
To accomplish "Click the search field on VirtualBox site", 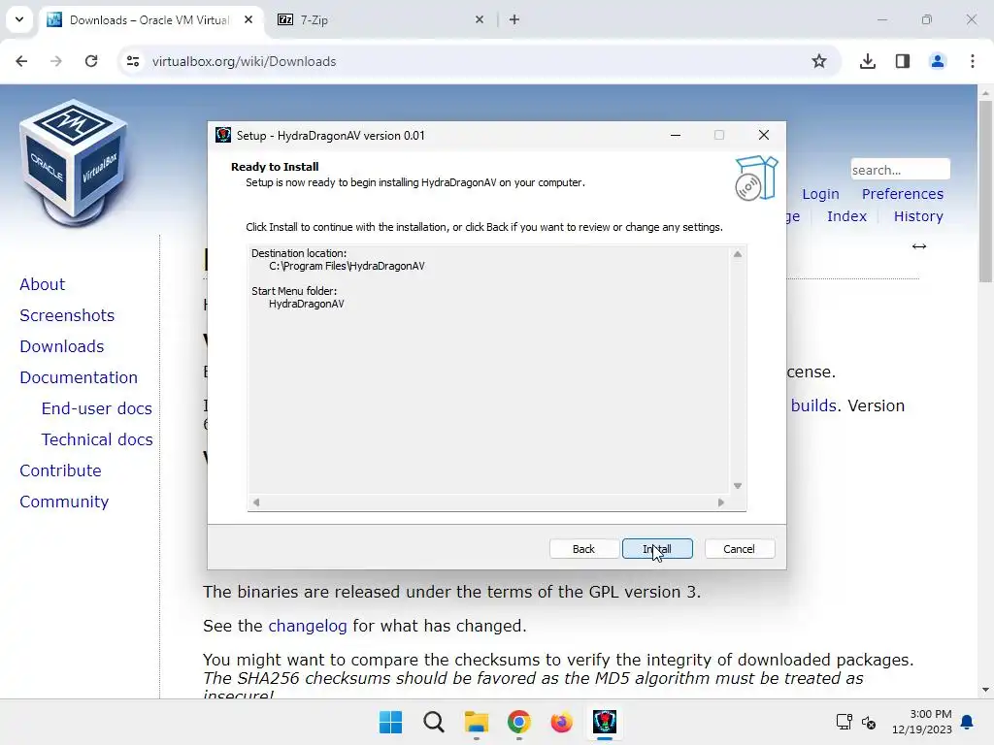I will 900,170.
